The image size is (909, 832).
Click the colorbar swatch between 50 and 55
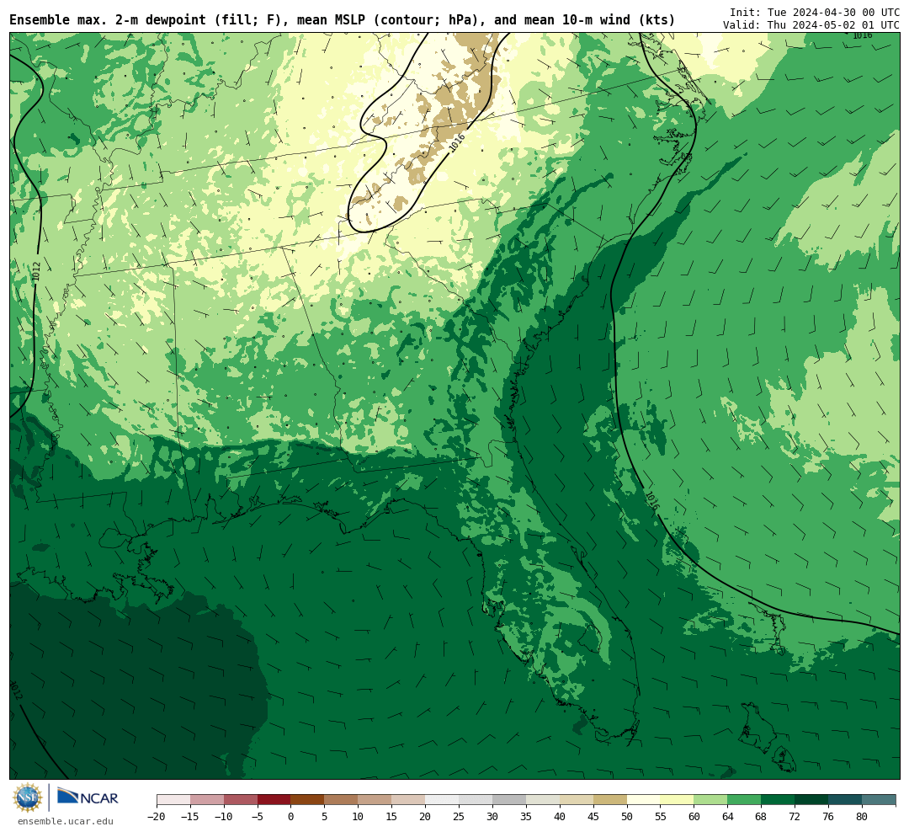[x=644, y=800]
